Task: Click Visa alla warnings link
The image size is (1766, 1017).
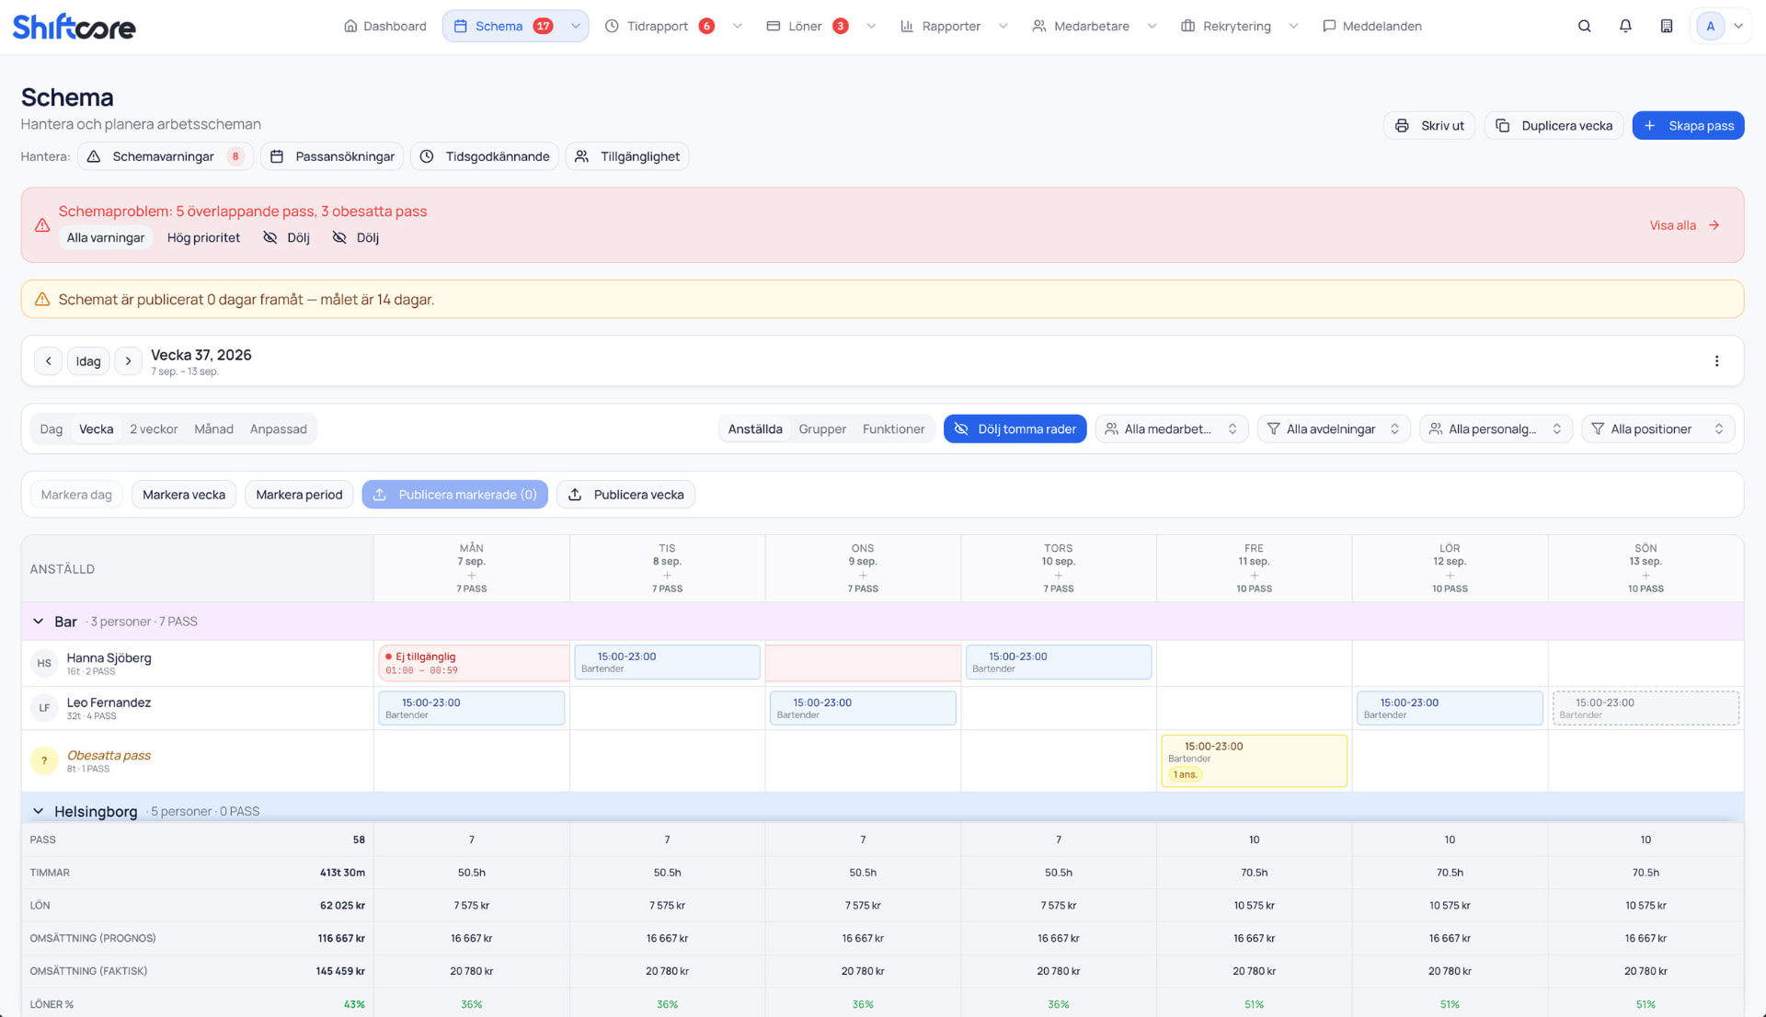Action: (x=1684, y=225)
